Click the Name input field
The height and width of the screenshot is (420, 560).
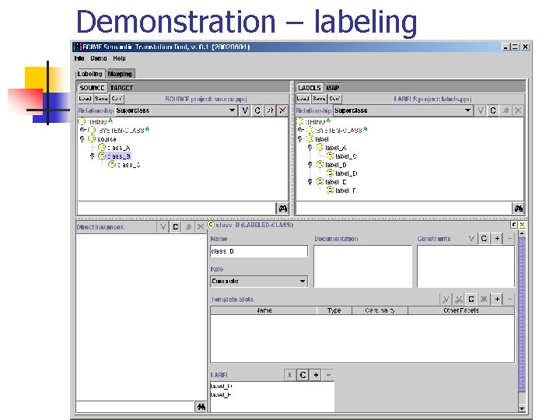click(259, 251)
